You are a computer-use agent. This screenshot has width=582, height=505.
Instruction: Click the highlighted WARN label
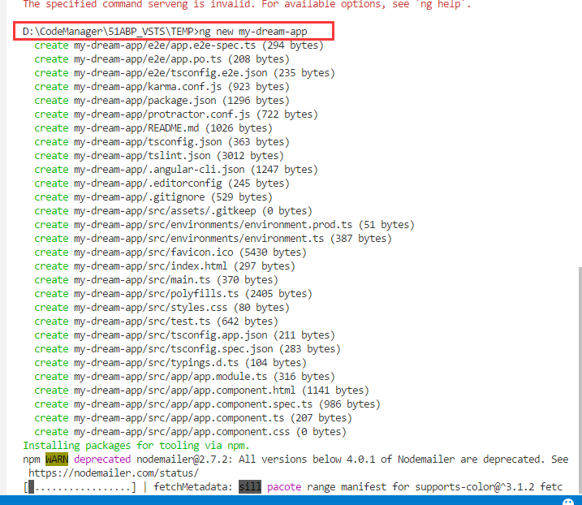tap(57, 460)
